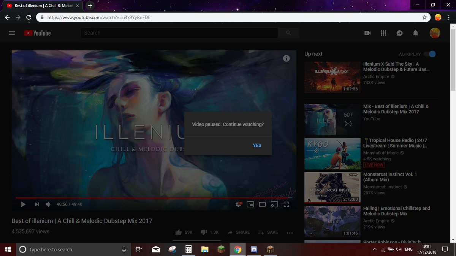The image size is (456, 256).
Task: Open the player settings gear
Action: tap(239, 204)
